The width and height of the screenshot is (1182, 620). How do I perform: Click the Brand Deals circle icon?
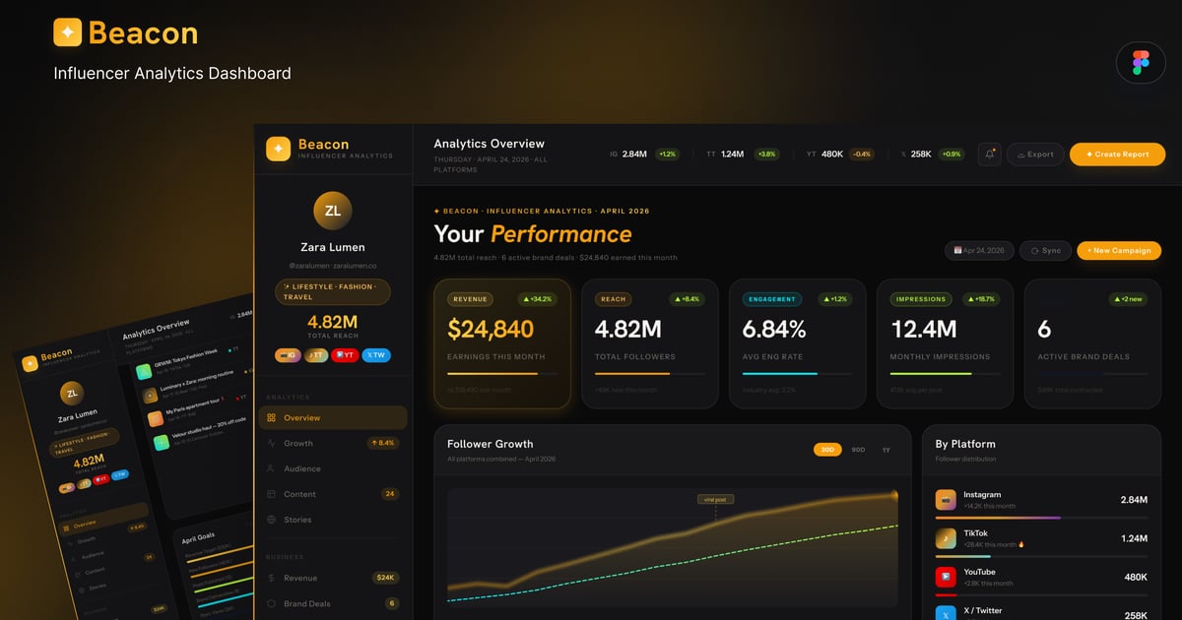[x=272, y=604]
